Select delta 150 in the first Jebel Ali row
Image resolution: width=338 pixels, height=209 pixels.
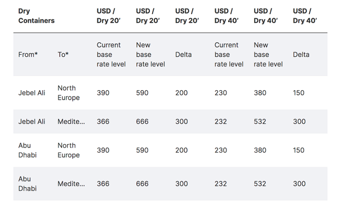point(299,93)
